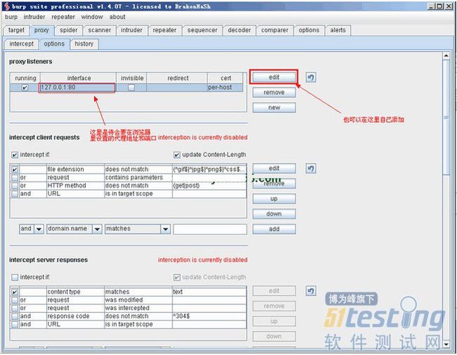Image resolution: width=457 pixels, height=355 pixels.
Task: Click new button to add listener
Action: (274, 108)
